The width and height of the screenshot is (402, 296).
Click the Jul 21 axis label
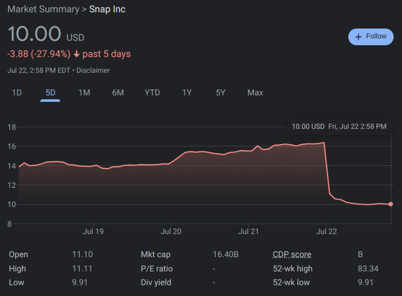click(x=248, y=231)
